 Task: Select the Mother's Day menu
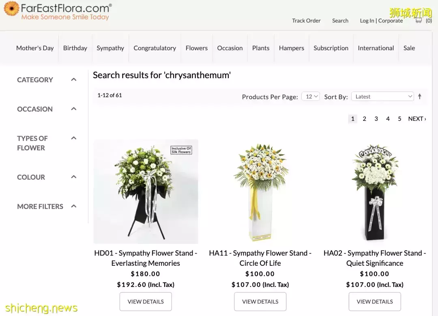coord(35,48)
